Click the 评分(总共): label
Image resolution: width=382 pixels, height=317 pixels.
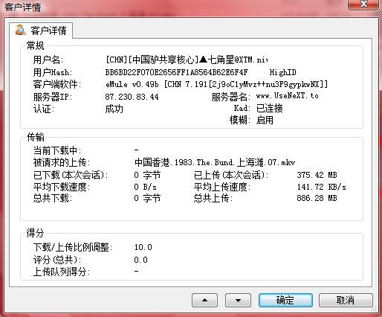pos(57,260)
